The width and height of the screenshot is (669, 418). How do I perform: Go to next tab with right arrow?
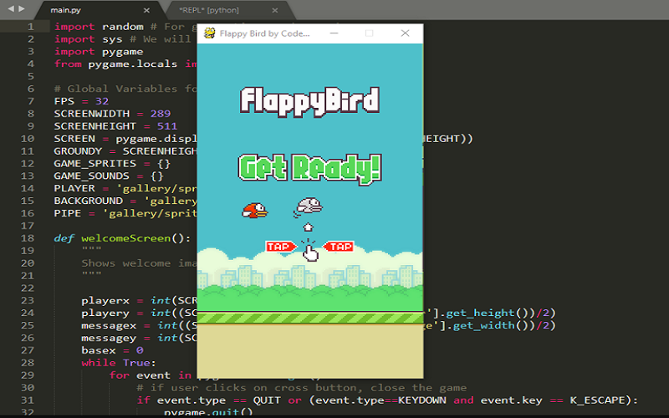(22, 8)
